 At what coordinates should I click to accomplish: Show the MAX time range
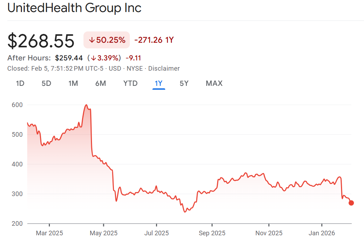(214, 83)
